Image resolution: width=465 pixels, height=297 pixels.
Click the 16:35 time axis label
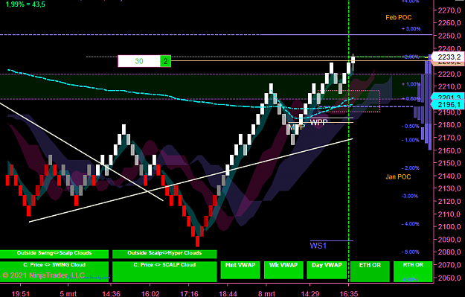(348, 294)
